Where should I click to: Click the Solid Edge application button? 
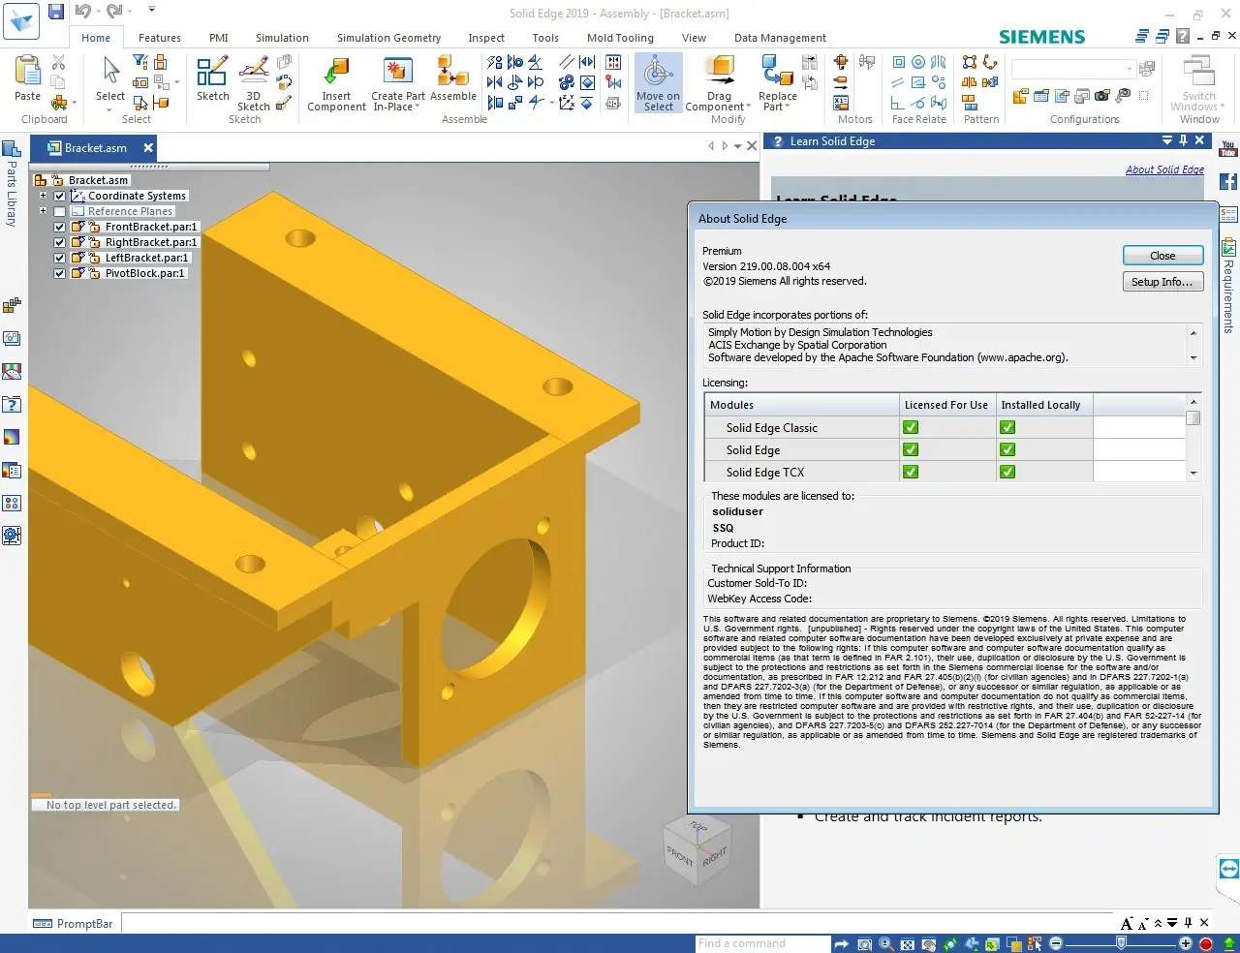[21, 21]
